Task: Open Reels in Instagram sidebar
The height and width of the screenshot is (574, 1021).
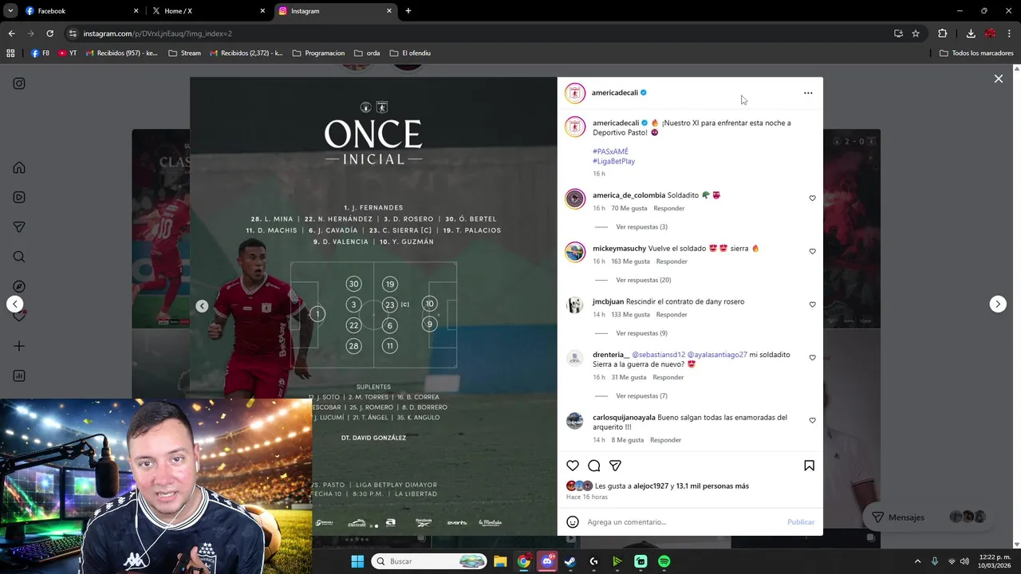Action: [x=19, y=197]
